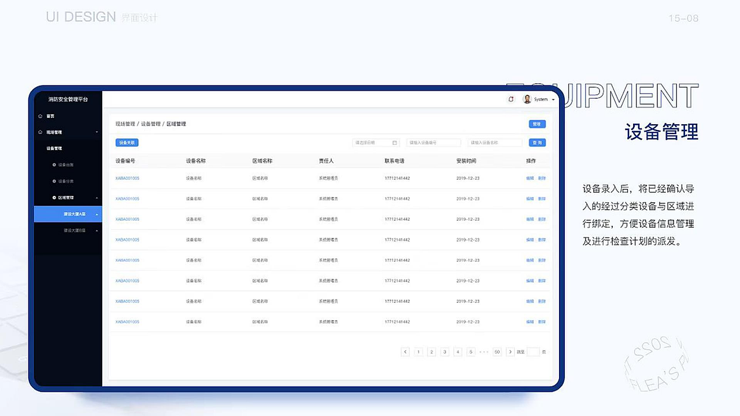Click the bullet icon next to 设备台账
Viewport: 740px width, 416px height.
[x=54, y=165]
